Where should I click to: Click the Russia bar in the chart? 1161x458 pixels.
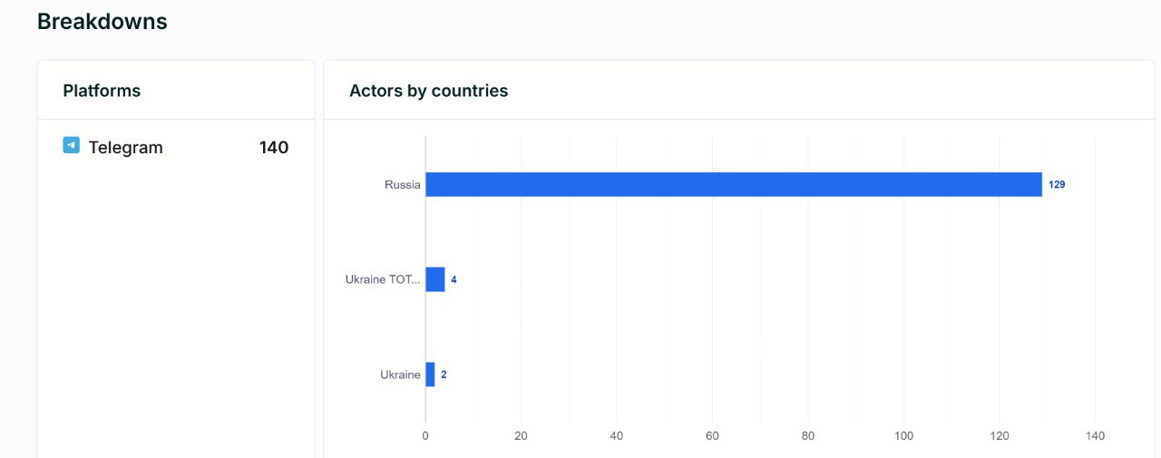tap(733, 184)
